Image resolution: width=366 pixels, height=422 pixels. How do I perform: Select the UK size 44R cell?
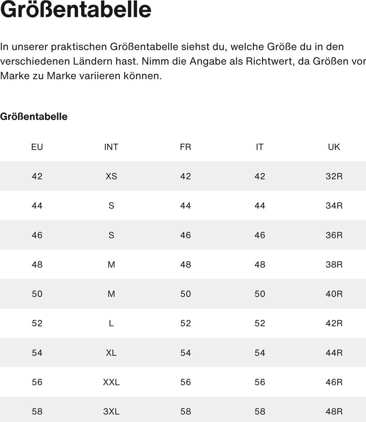tap(334, 353)
